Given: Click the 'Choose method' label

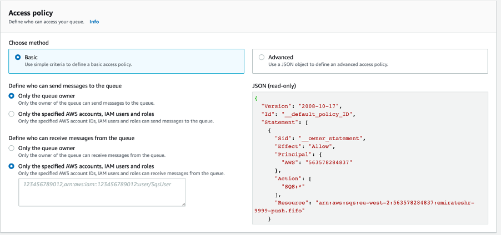Looking at the screenshot, I should [28, 43].
